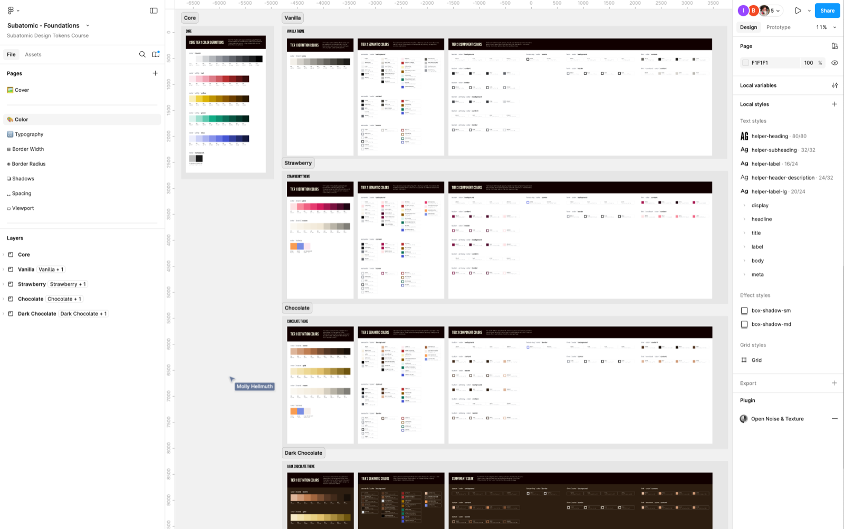Click the page background color swatch
The width and height of the screenshot is (844, 529).
pyautogui.click(x=745, y=63)
